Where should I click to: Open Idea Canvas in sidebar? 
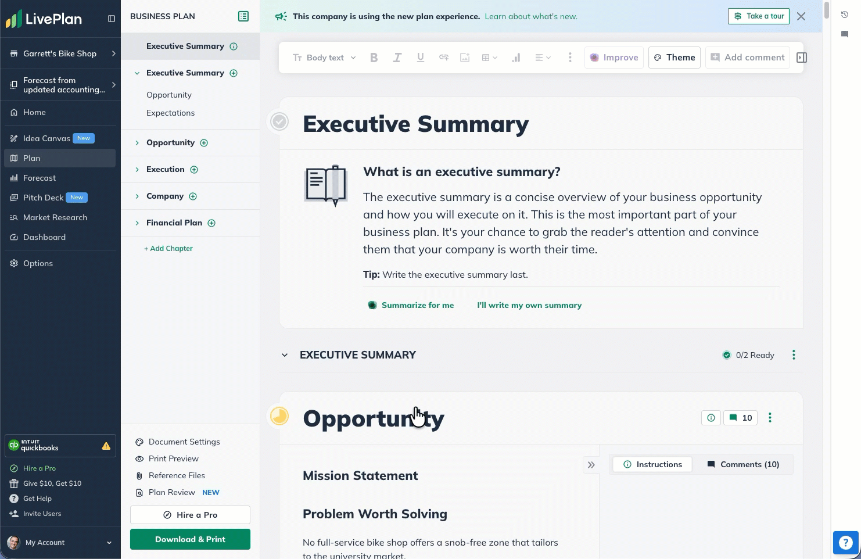pyautogui.click(x=60, y=138)
